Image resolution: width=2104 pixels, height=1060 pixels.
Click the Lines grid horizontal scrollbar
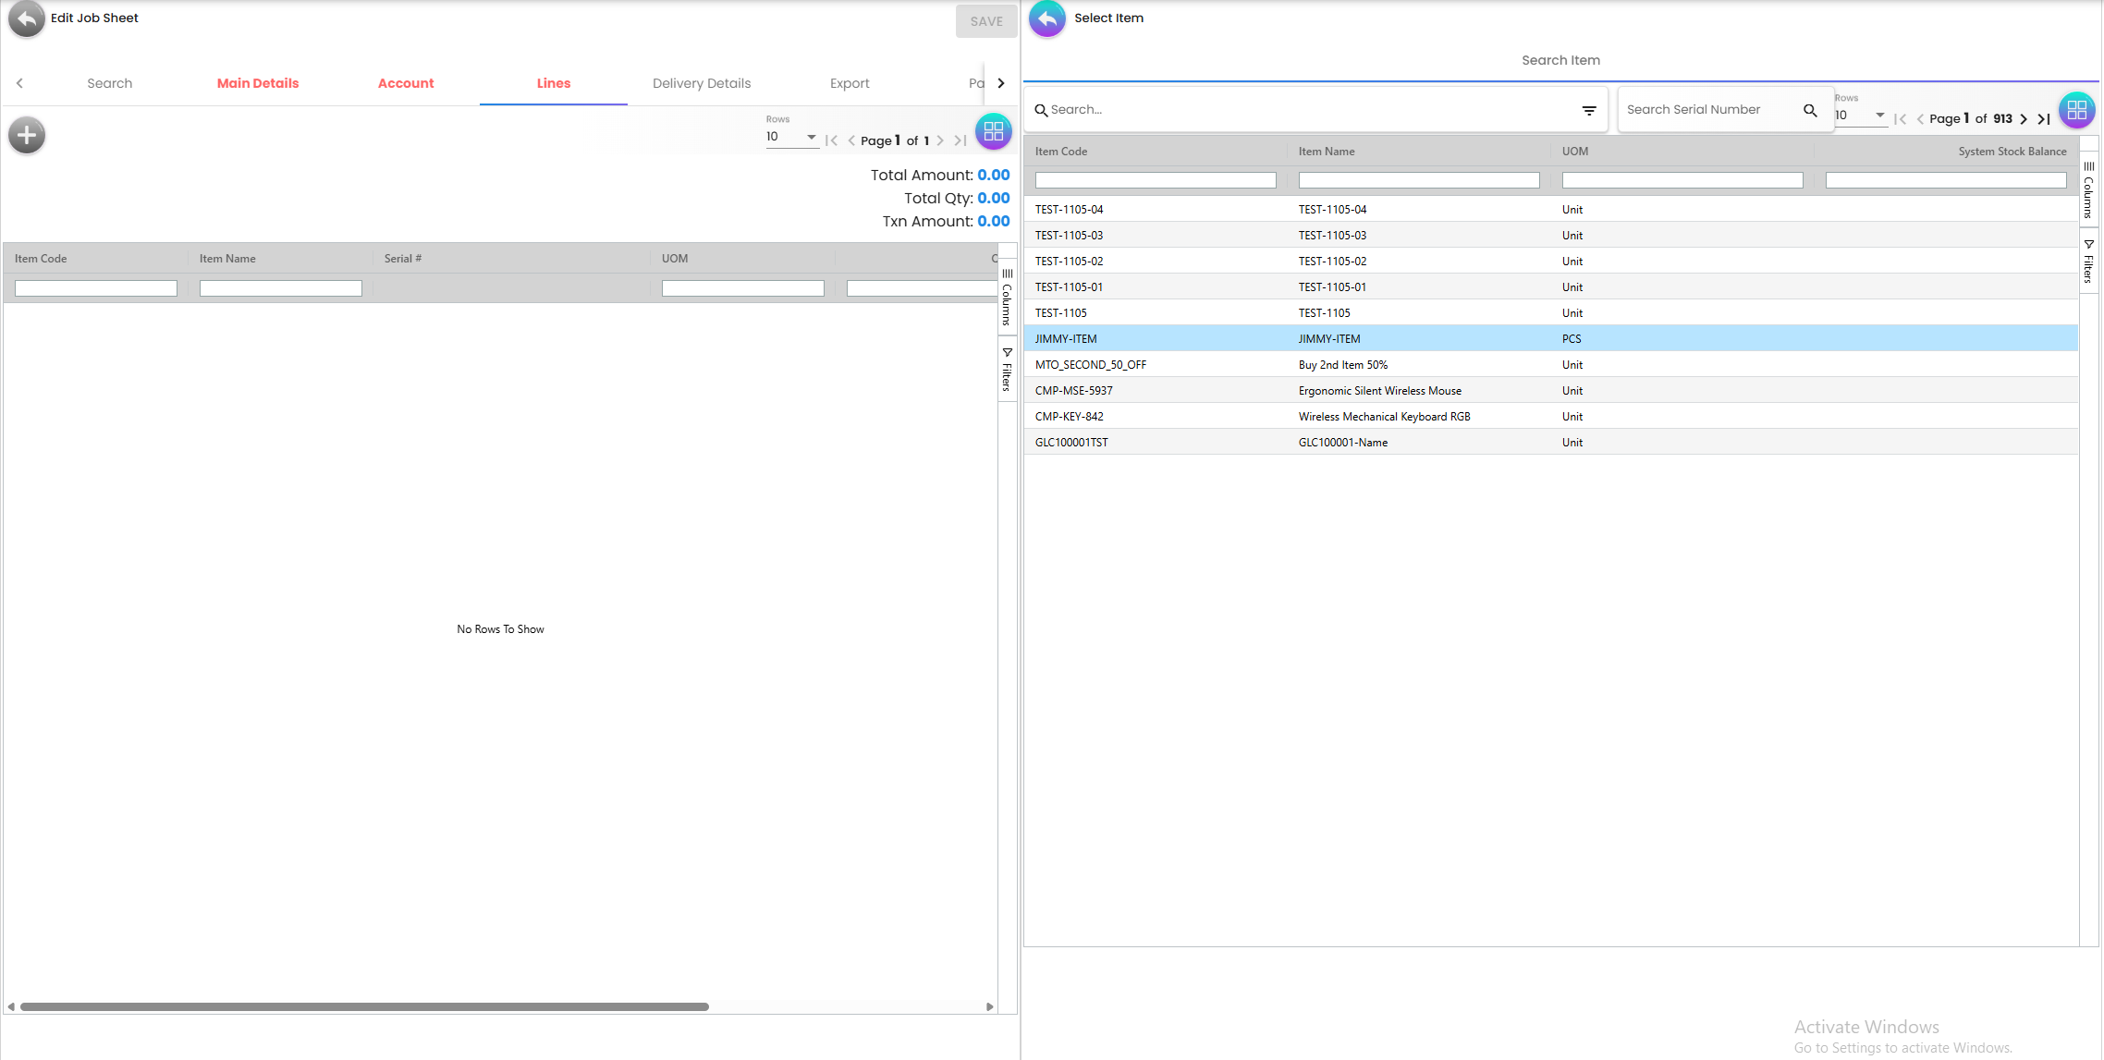[x=364, y=1006]
